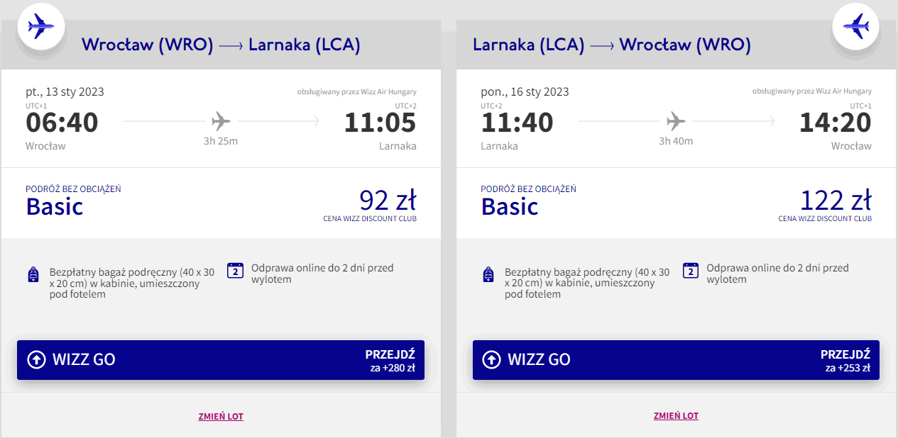This screenshot has width=898, height=438.
Task: Select the Wrocław (WRO) → Larnaka (LCA) header
Action: 221,45
